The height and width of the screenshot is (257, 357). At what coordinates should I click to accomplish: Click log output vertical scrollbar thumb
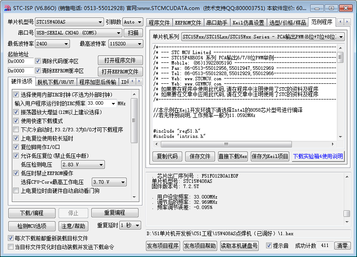(347, 213)
